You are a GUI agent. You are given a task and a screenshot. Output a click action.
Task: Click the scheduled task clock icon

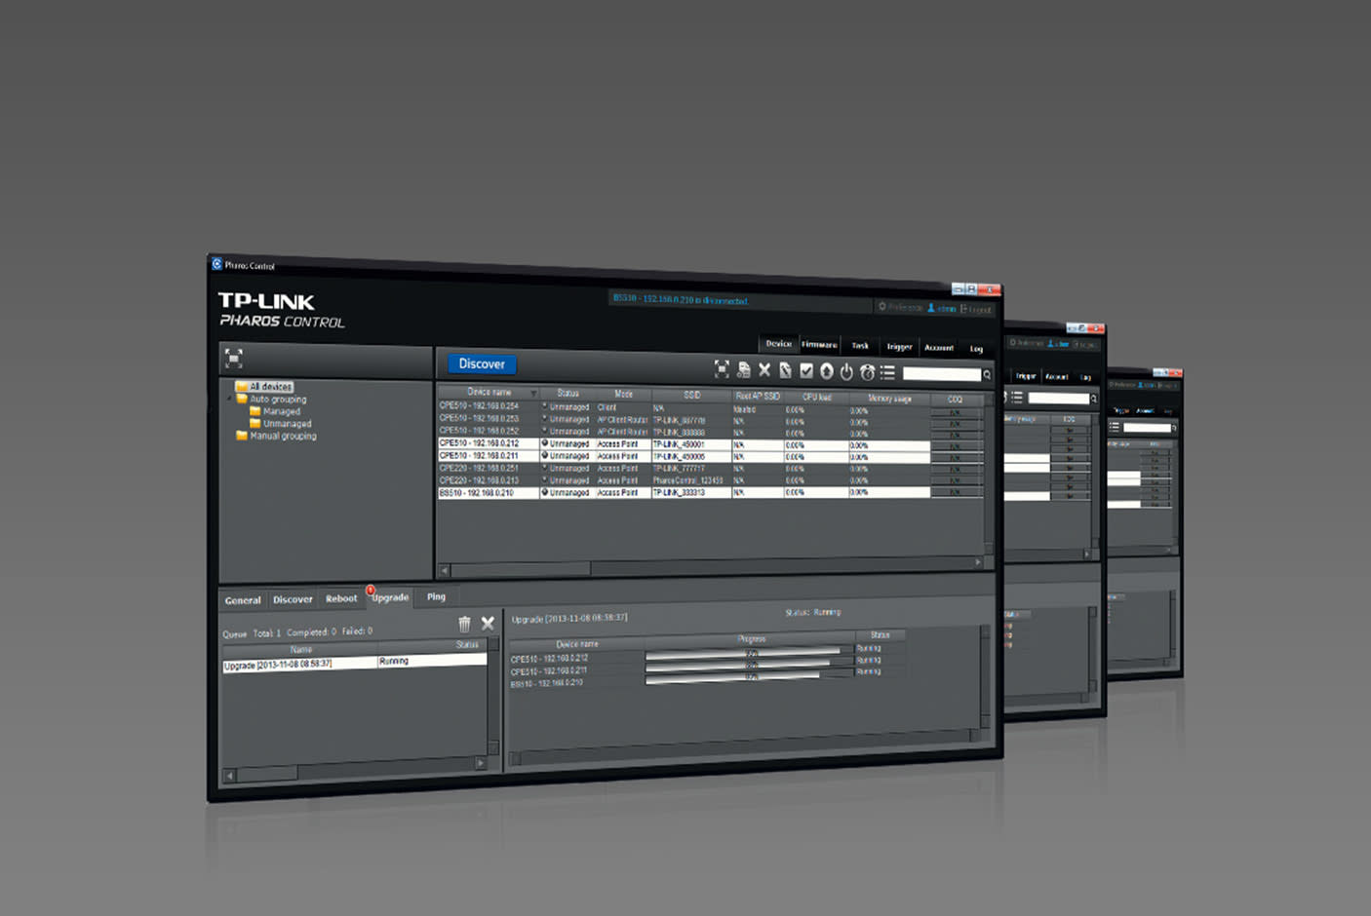coord(867,372)
